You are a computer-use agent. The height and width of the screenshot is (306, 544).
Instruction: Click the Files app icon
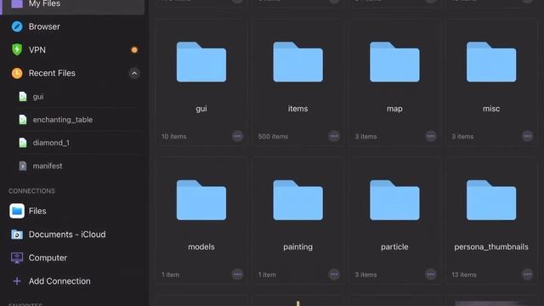17,211
